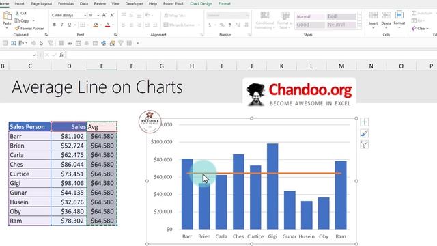Screen dimensions: 437x246
Task: Open the fill color dropdown arrow
Action: point(100,25)
